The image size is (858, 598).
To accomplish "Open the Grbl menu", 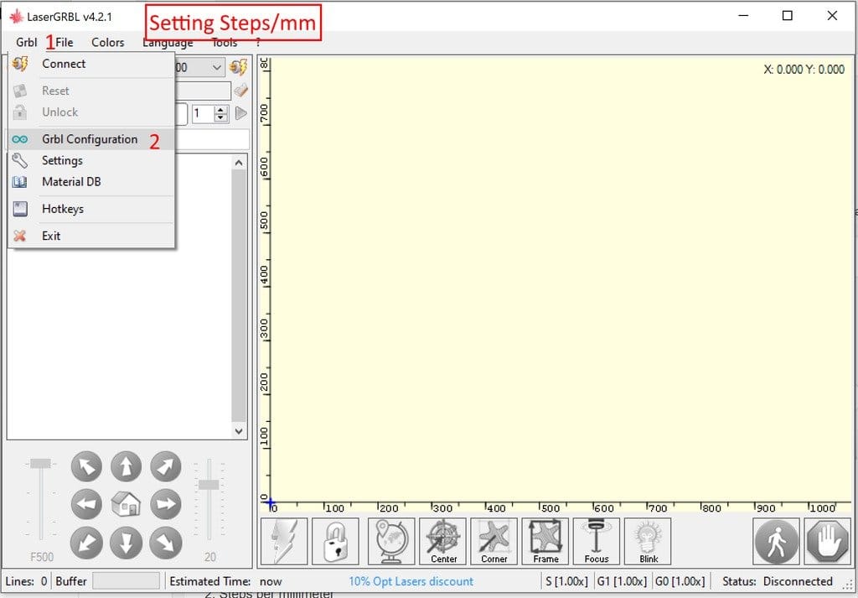I will pyautogui.click(x=26, y=42).
